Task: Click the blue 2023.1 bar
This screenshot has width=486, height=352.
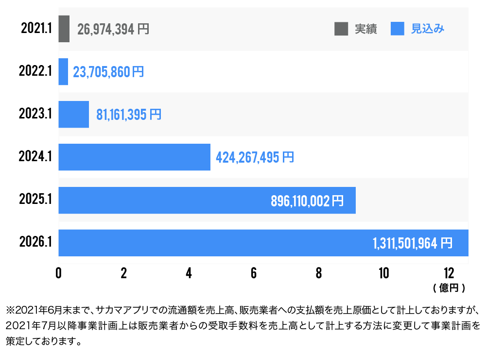Action: (x=74, y=114)
